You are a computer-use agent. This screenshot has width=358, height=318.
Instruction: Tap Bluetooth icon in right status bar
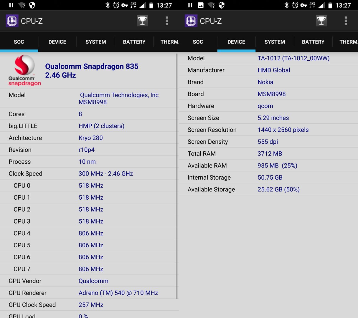pos(286,5)
